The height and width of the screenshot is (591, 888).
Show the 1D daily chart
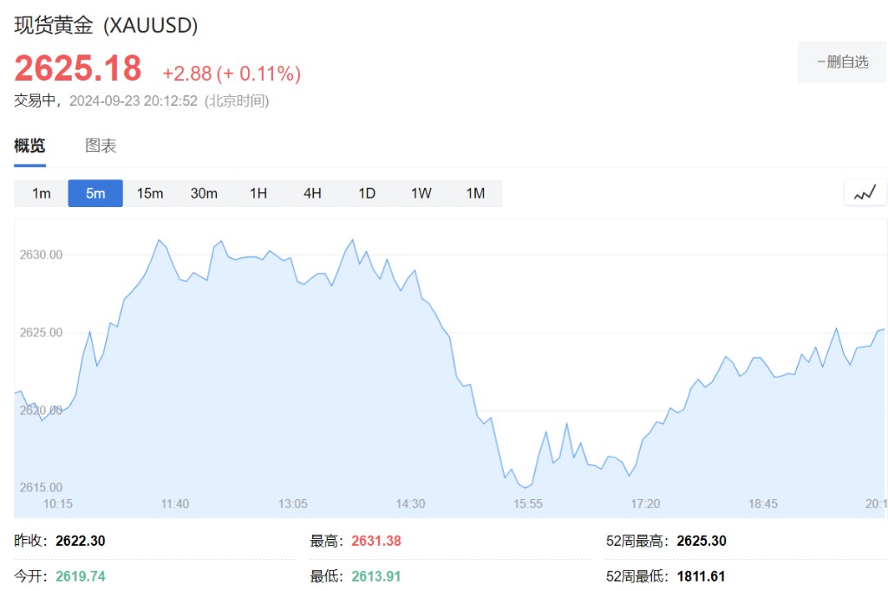coord(367,193)
